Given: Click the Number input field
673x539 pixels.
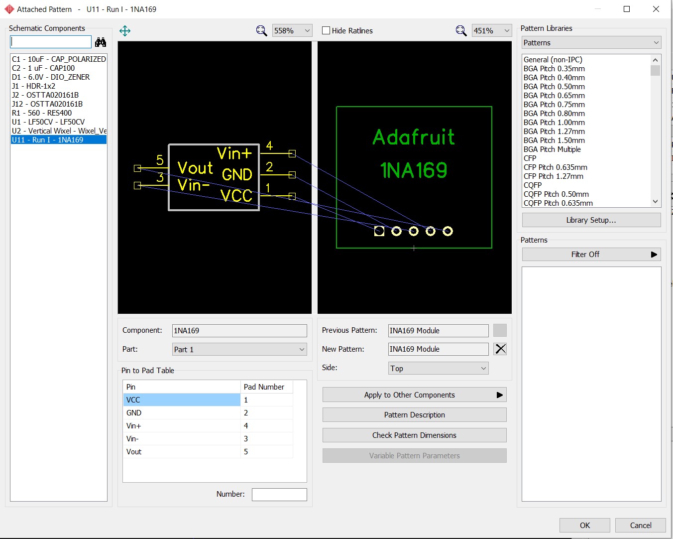Looking at the screenshot, I should point(279,494).
